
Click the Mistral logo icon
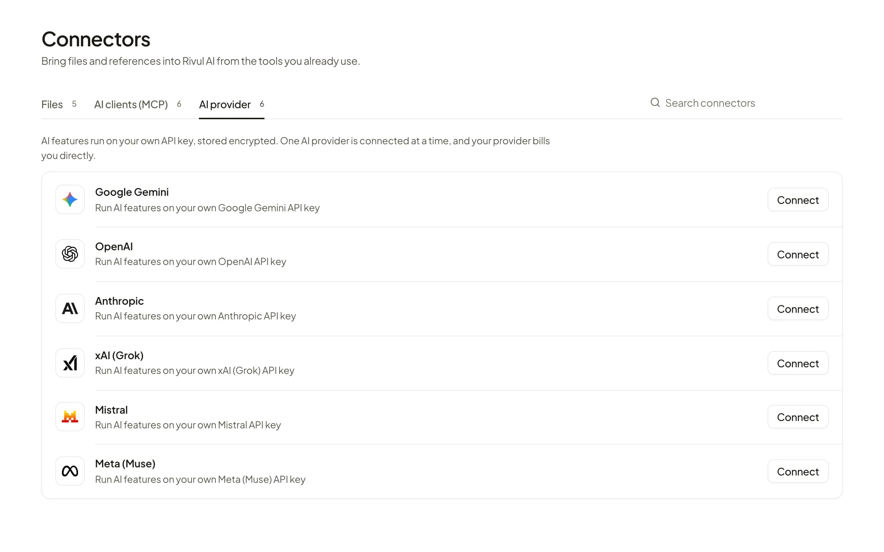coord(70,417)
